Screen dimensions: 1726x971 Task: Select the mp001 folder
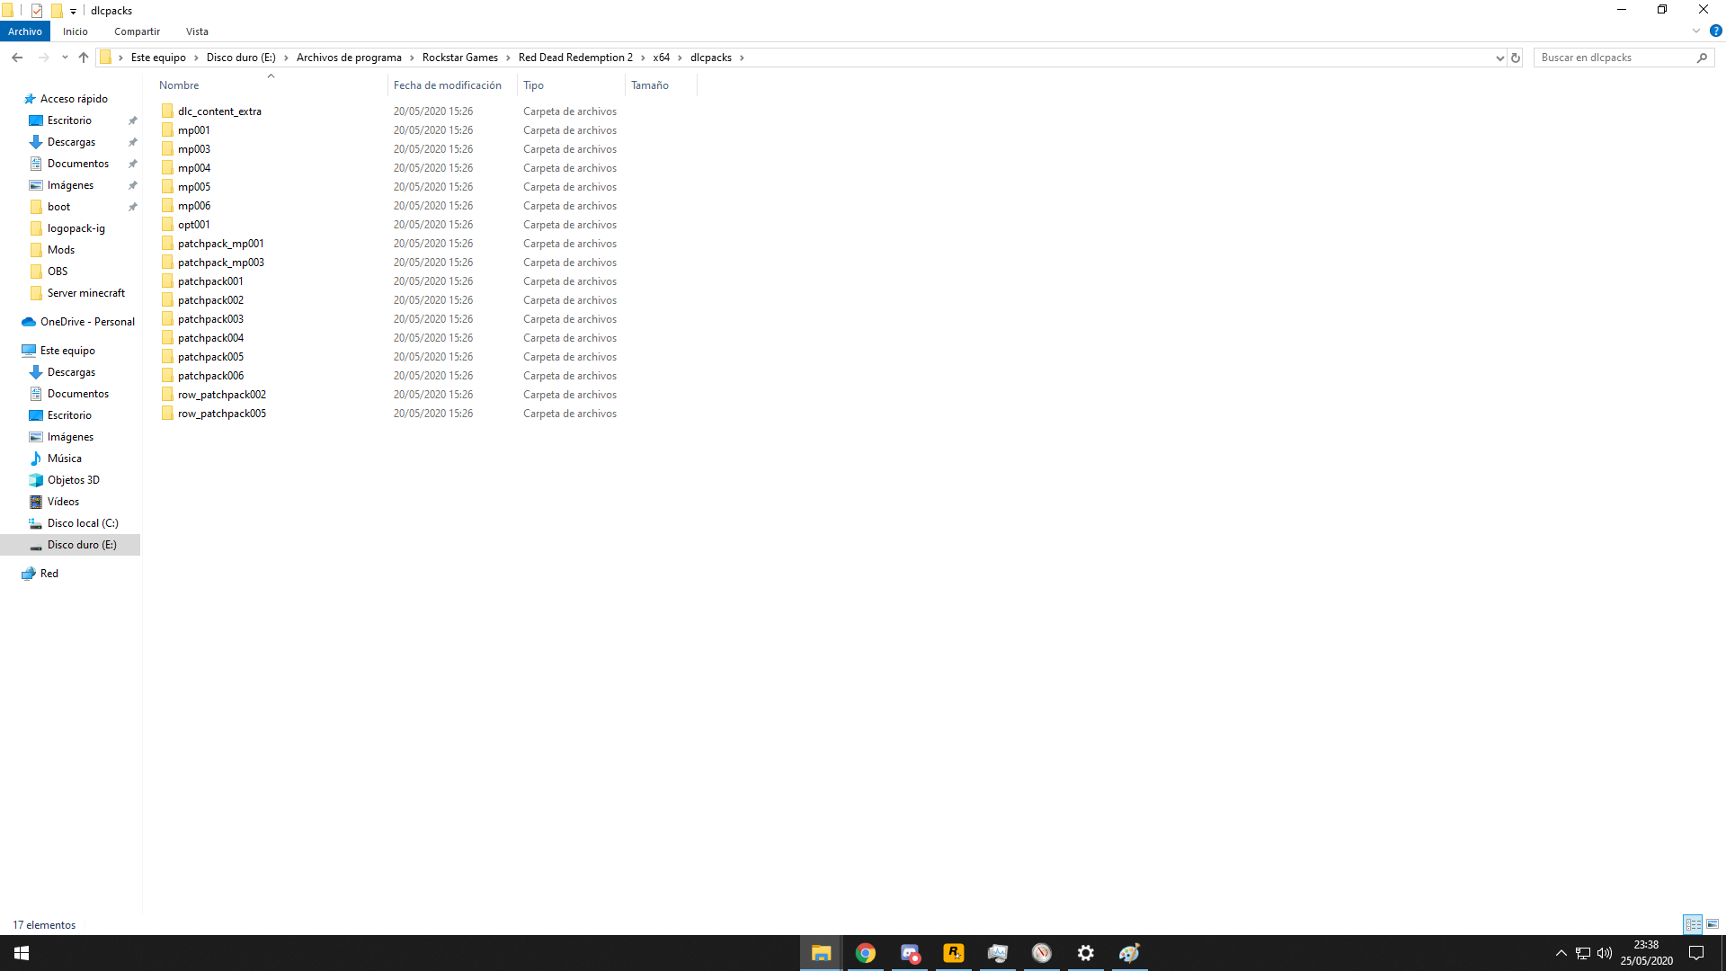(x=194, y=130)
